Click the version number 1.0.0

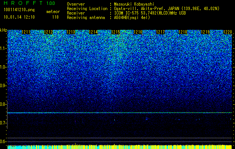(51, 3)
